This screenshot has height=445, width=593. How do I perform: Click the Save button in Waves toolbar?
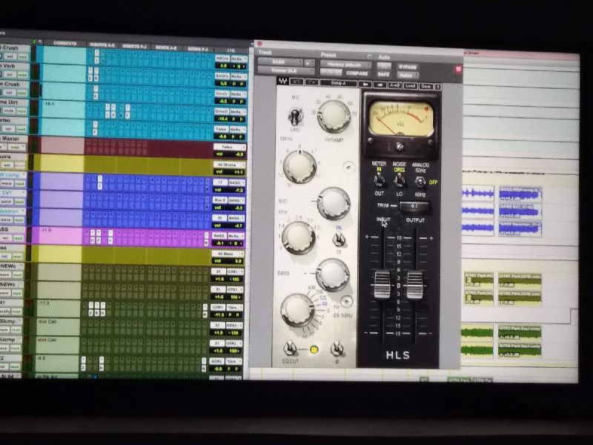point(425,87)
